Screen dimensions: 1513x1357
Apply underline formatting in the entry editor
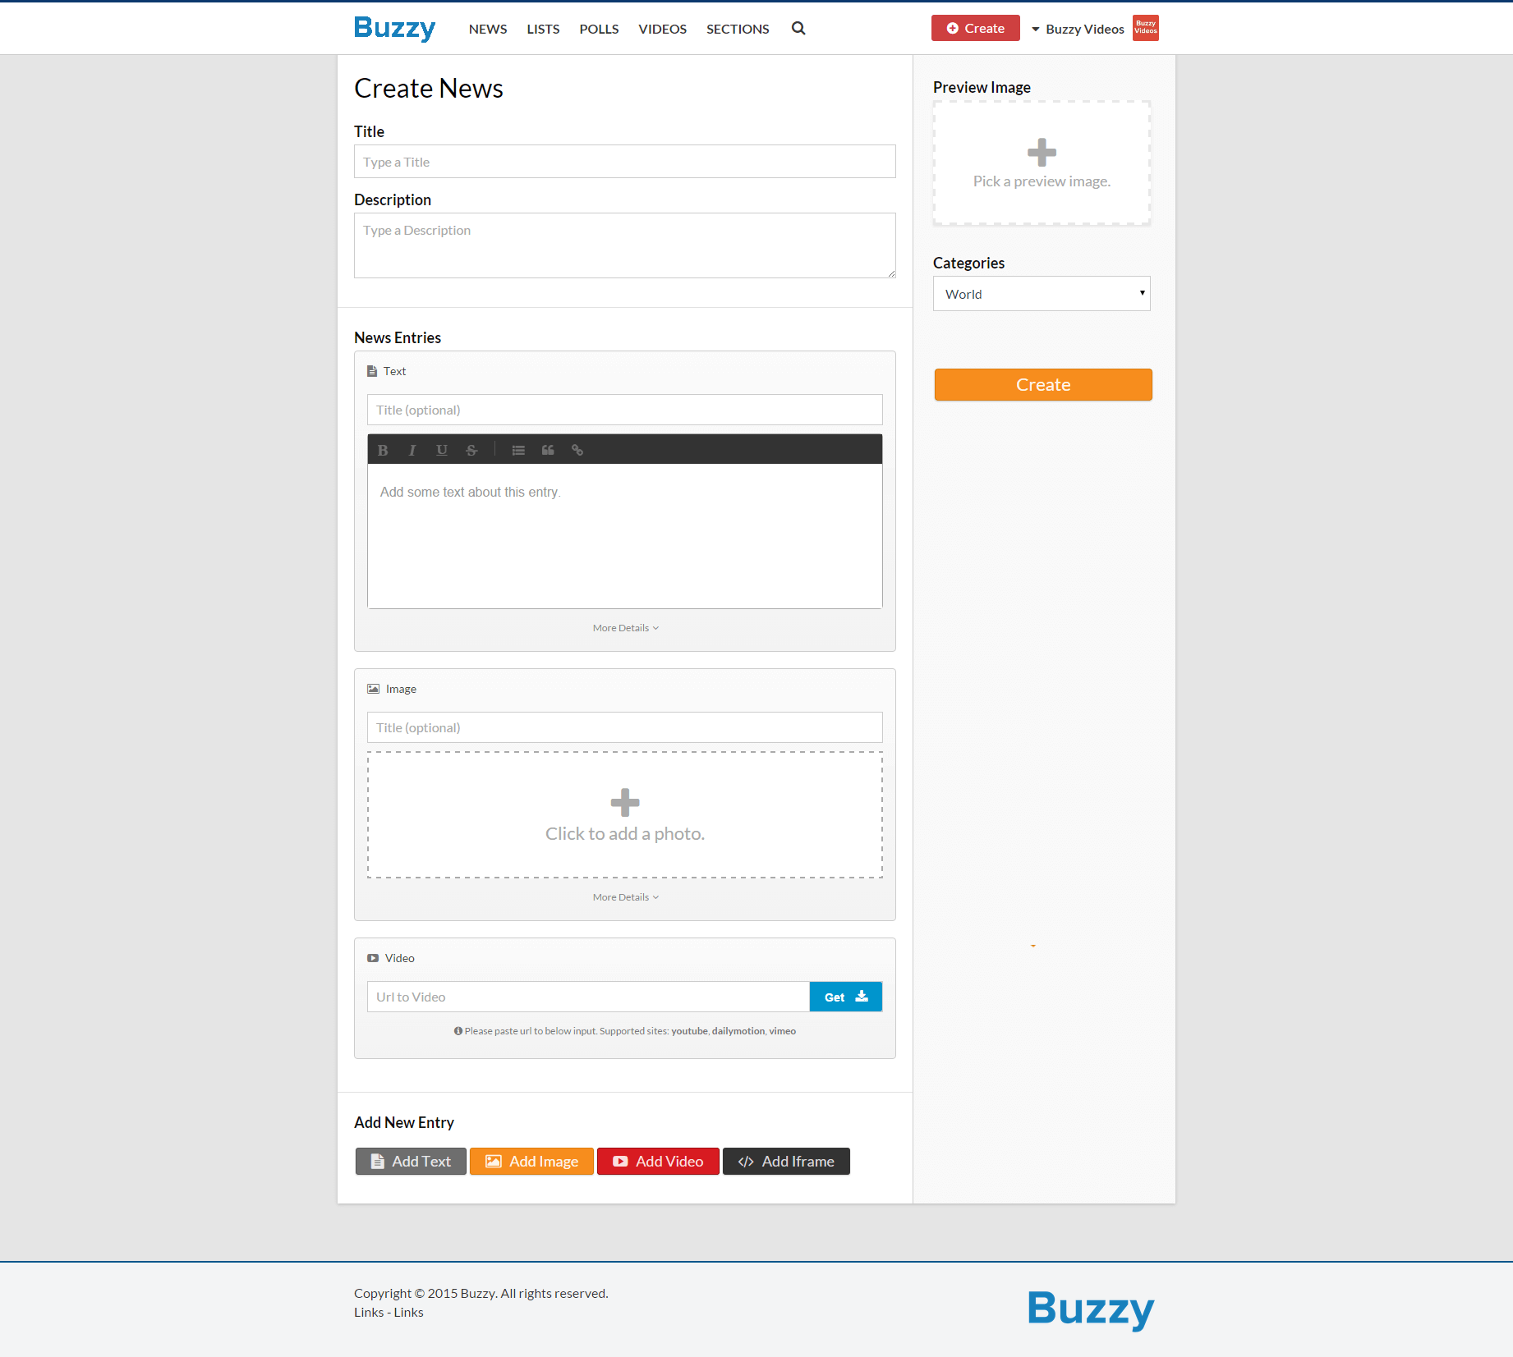[442, 450]
